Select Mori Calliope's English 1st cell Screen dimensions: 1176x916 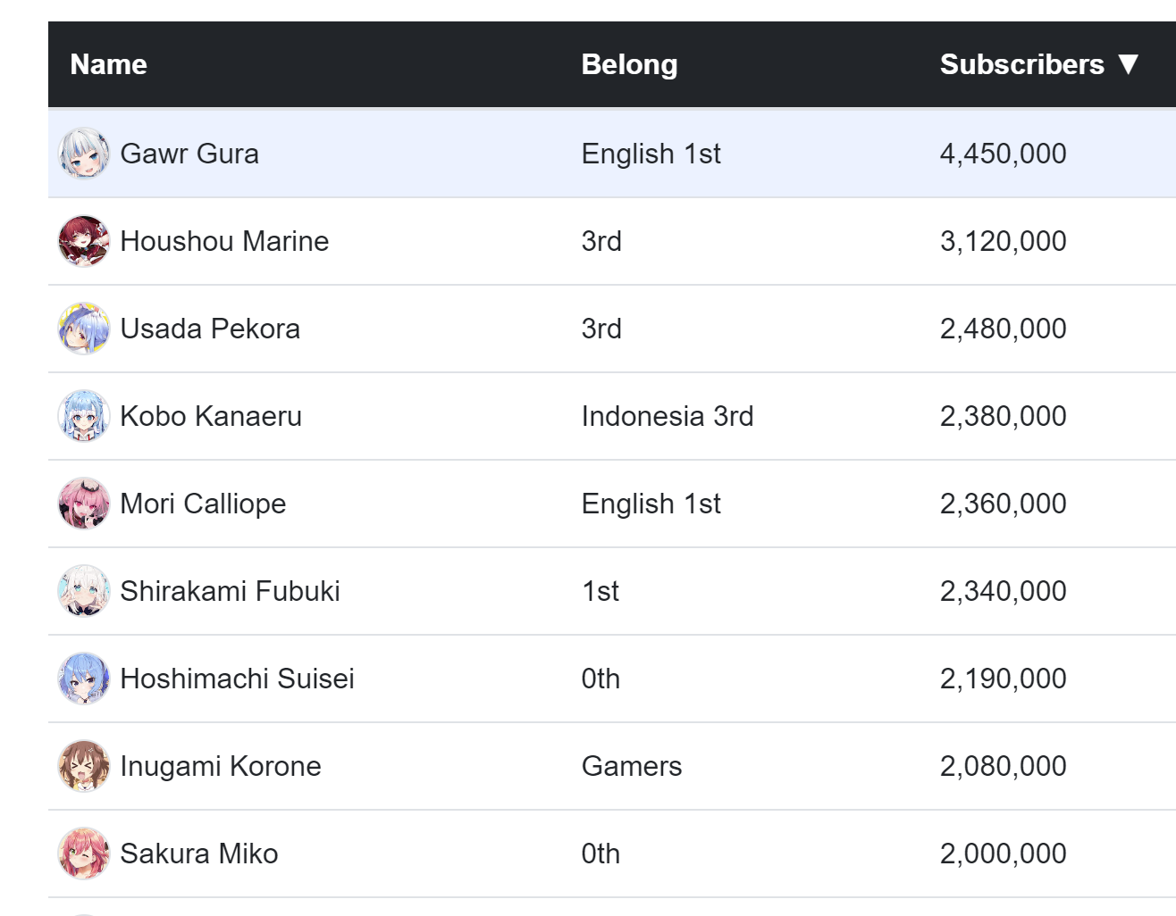pyautogui.click(x=651, y=504)
